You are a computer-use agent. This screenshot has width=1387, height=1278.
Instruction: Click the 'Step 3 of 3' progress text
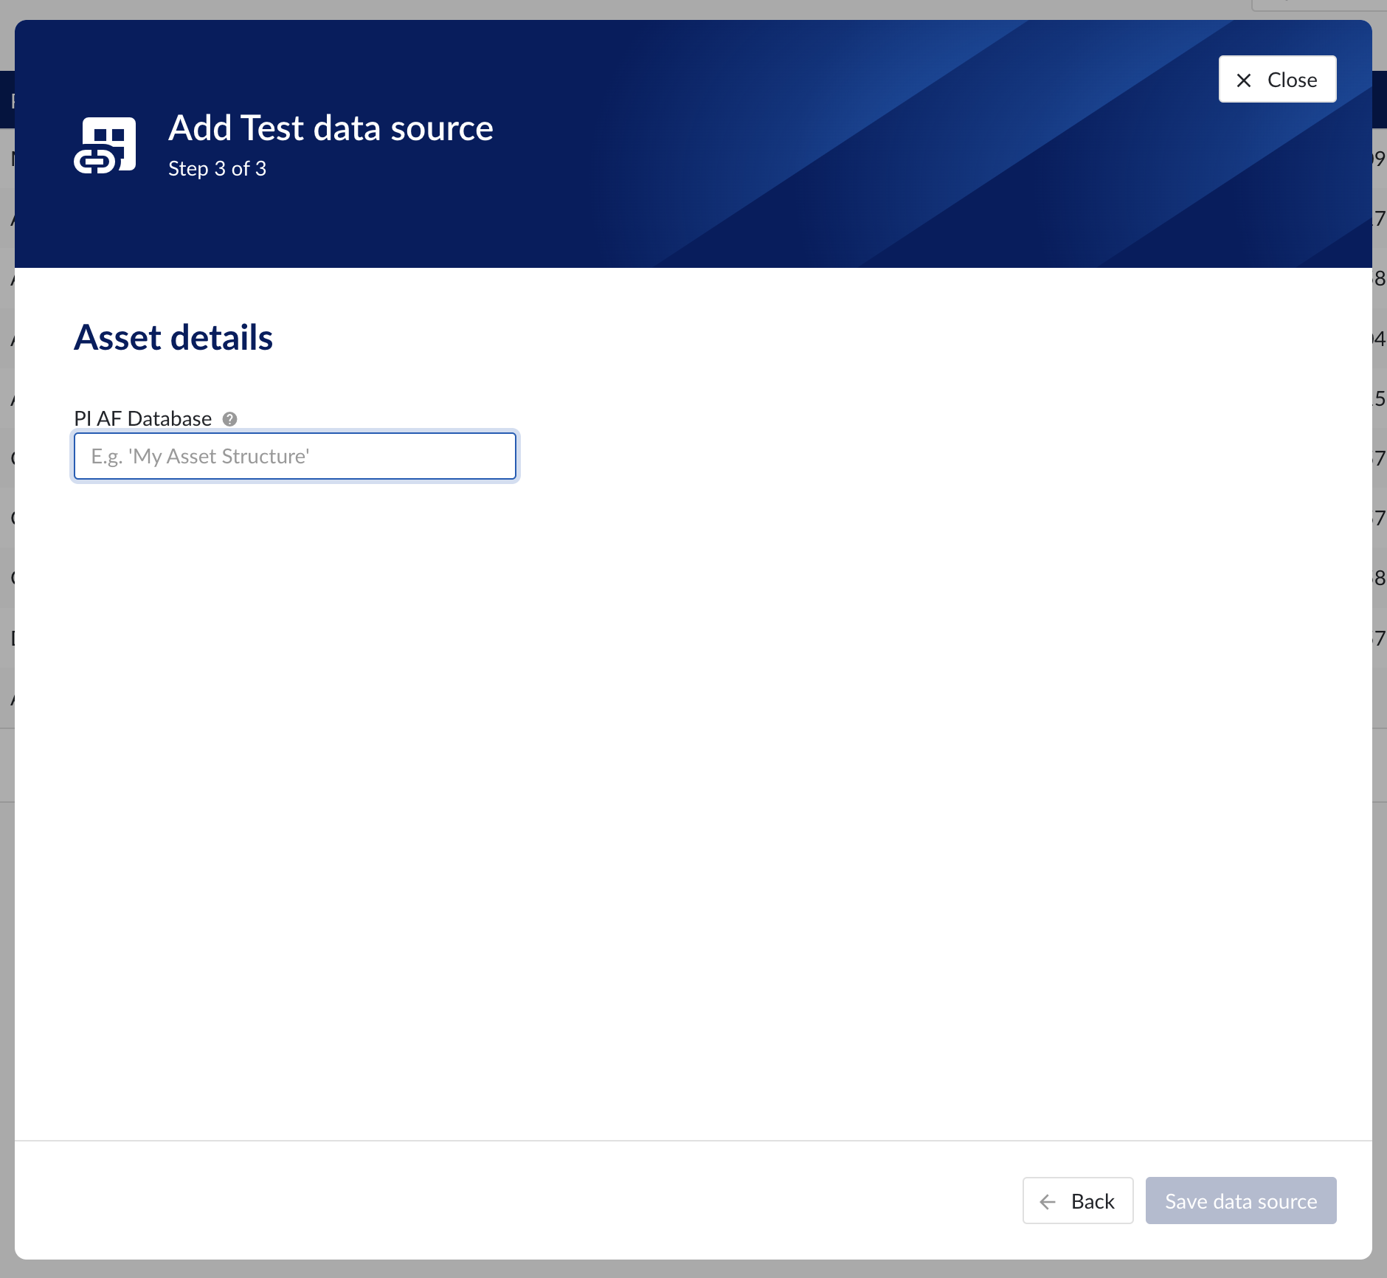click(217, 168)
